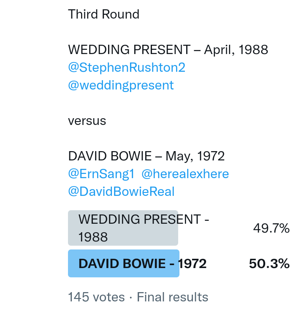This screenshot has width=304, height=309.
Task: Open the @StephenRushton2 profile mention
Action: tap(127, 68)
